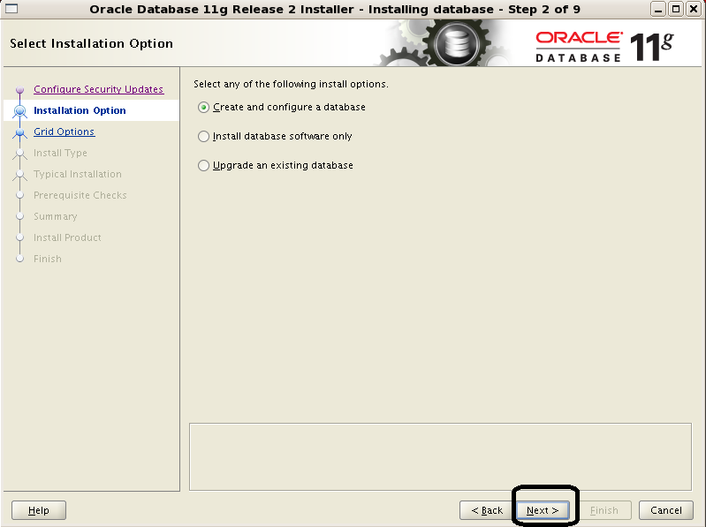Viewport: 706px width, 527px height.
Task: Select Installation Option in the step list
Action: click(80, 110)
